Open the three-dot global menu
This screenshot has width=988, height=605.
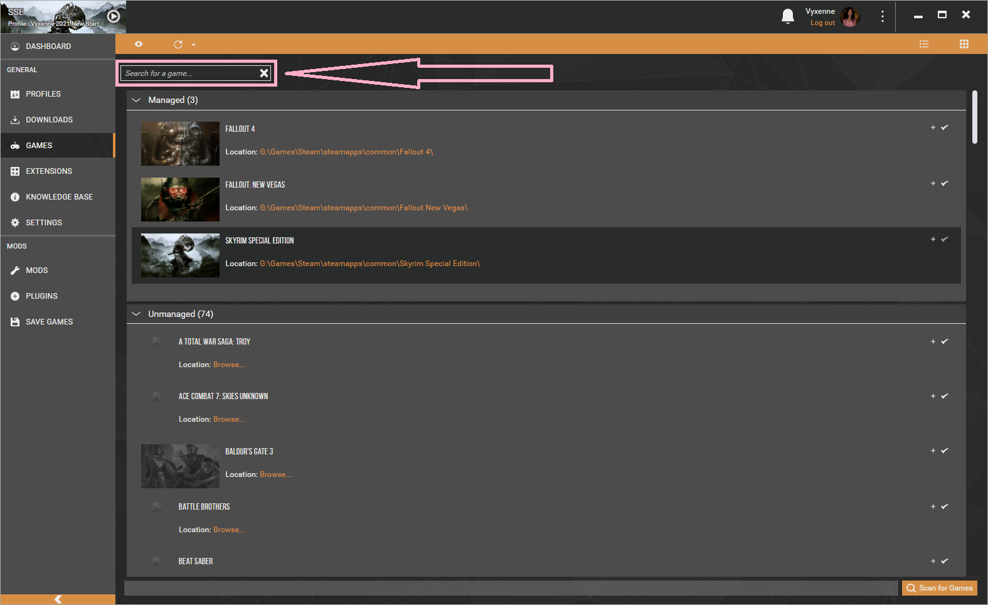(x=882, y=16)
